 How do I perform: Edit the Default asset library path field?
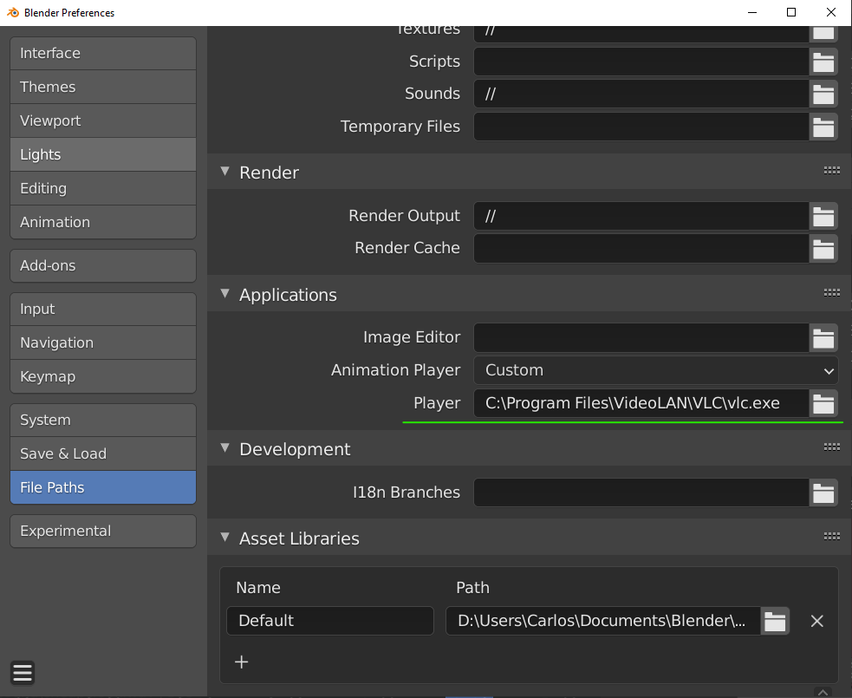tap(603, 621)
